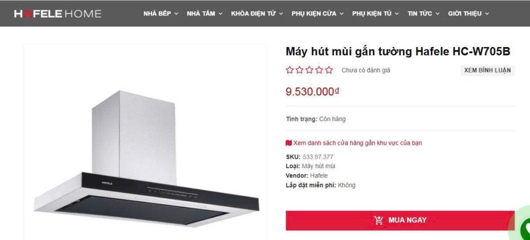Image resolution: width=530 pixels, height=240 pixels.
Task: Click the shopping cart icon on MUA NGAY
Action: pos(379,220)
